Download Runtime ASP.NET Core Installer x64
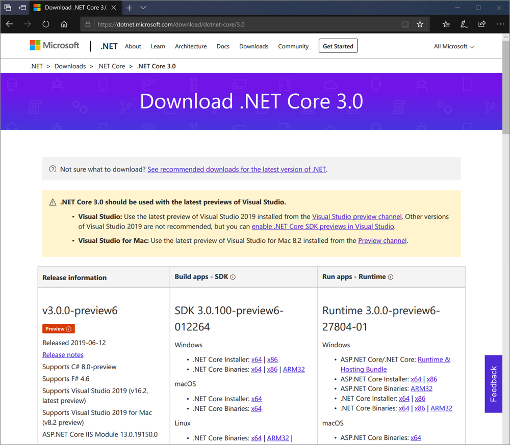510x445 pixels. coord(416,379)
